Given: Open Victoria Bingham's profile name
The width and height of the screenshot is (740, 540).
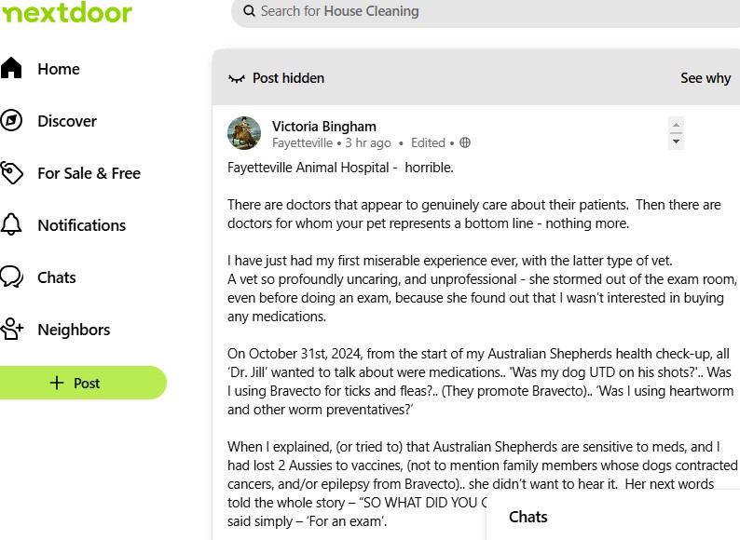Looking at the screenshot, I should point(324,126).
